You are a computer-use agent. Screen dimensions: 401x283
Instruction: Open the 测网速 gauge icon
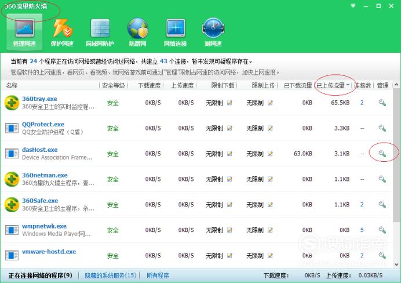[213, 28]
